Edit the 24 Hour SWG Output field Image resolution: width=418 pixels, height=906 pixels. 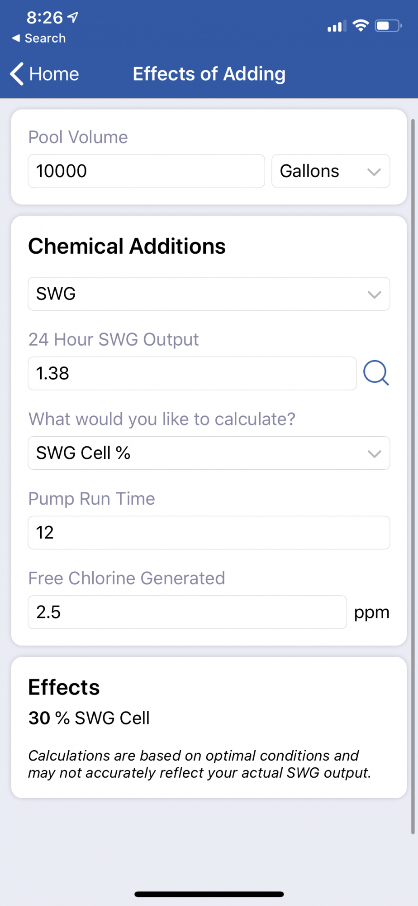tap(192, 373)
